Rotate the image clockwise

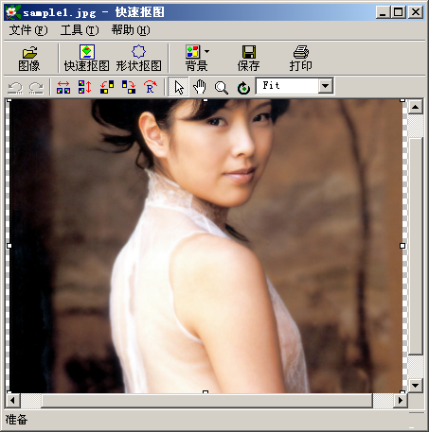129,87
